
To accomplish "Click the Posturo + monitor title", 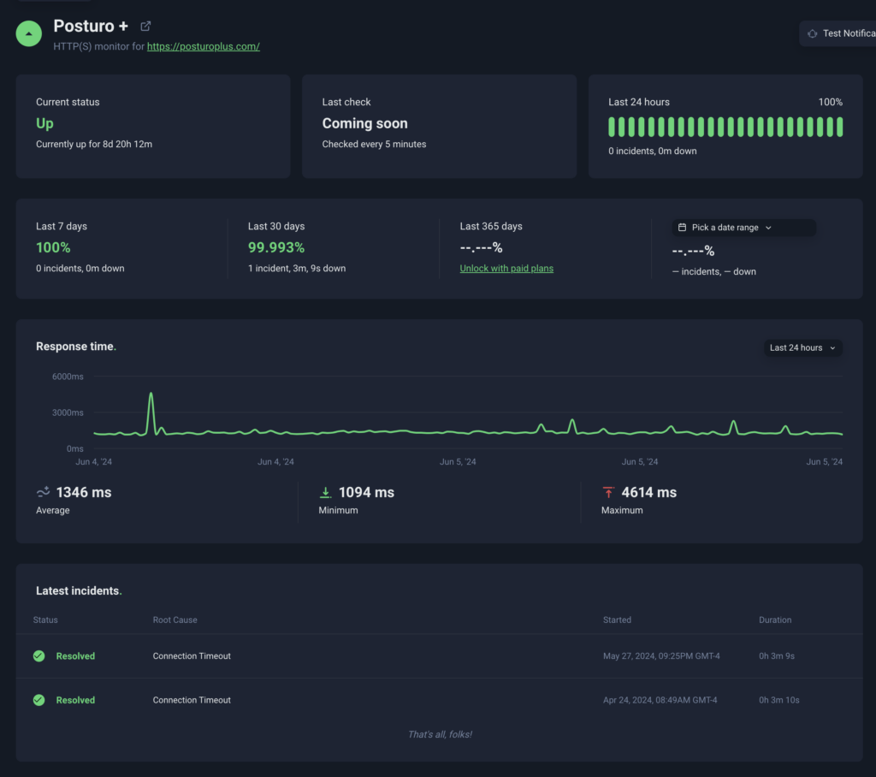I will (x=91, y=27).
